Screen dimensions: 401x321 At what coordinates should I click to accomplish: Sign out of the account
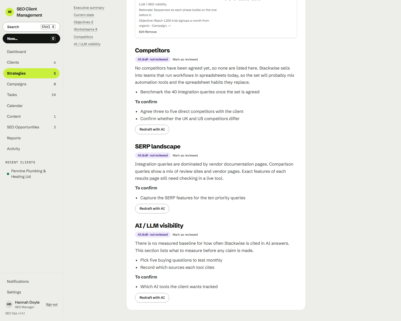coord(52,304)
